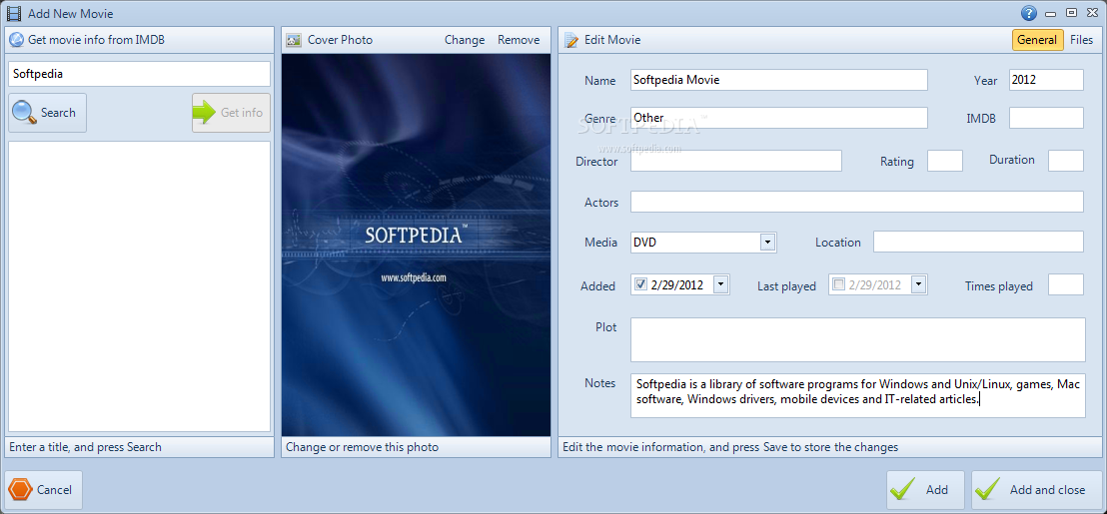
Task: Click the IMDB input field in Edit Movie
Action: pos(1046,118)
